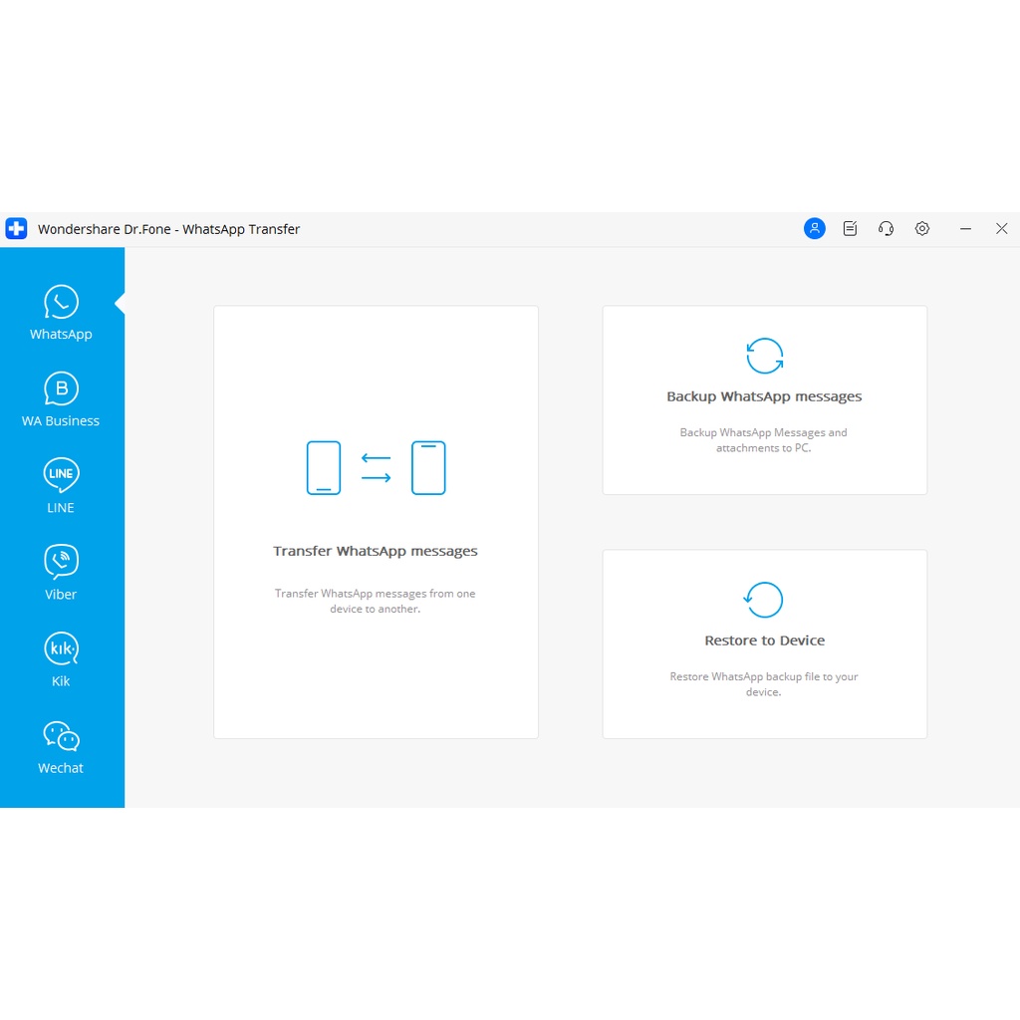
Task: Select the Wechat chat bubbles icon
Action: coord(61,736)
